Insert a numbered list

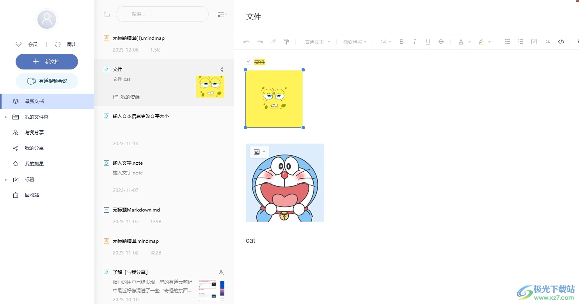point(520,42)
